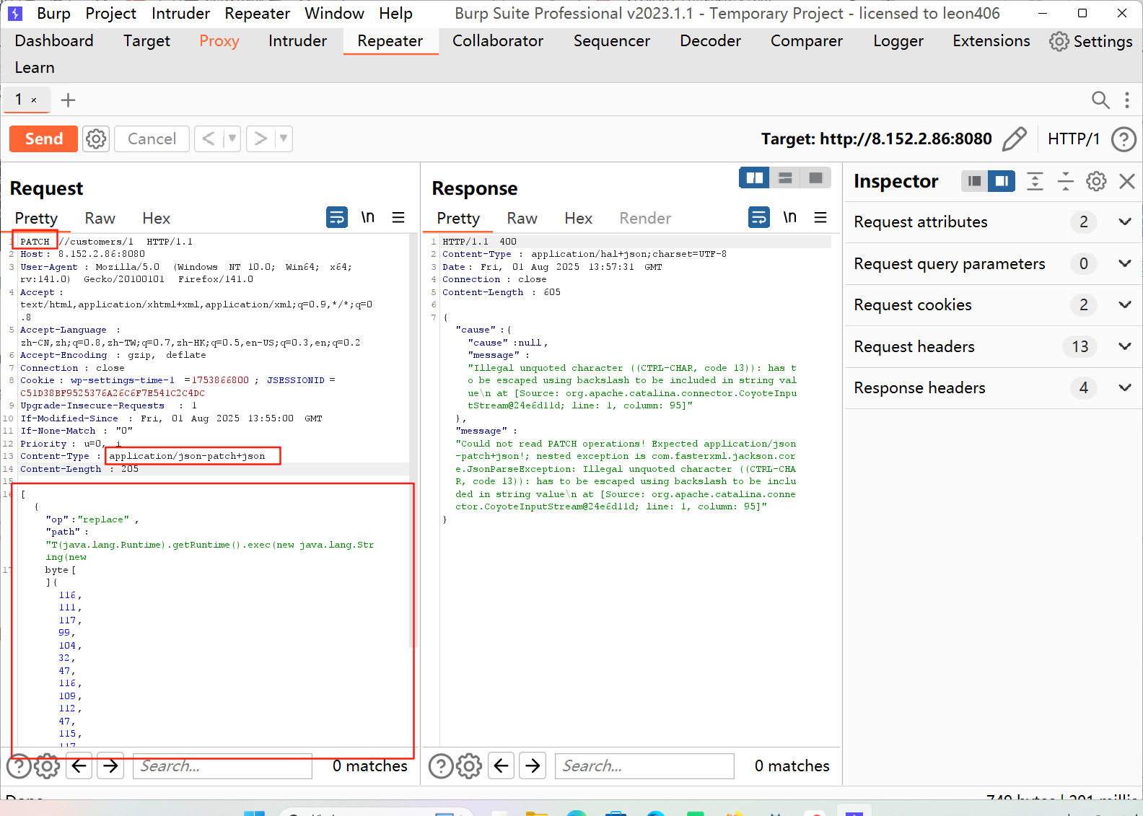Open request editor hamburger menu
This screenshot has width=1143, height=816.
coord(398,217)
